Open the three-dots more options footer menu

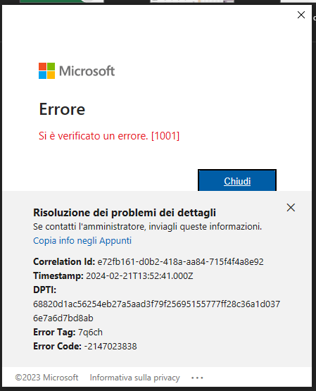(x=197, y=378)
